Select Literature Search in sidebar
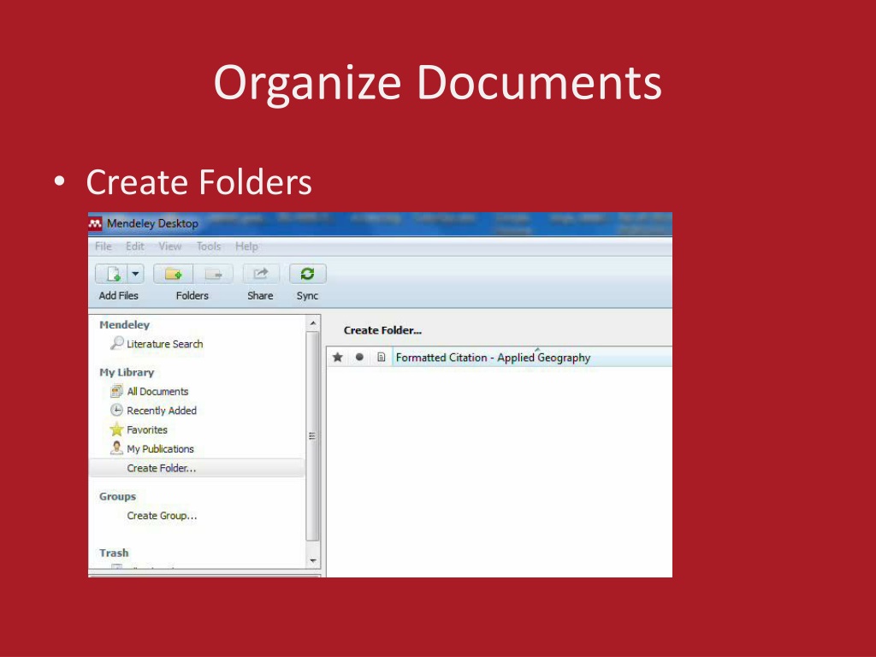876x657 pixels. pyautogui.click(x=165, y=344)
